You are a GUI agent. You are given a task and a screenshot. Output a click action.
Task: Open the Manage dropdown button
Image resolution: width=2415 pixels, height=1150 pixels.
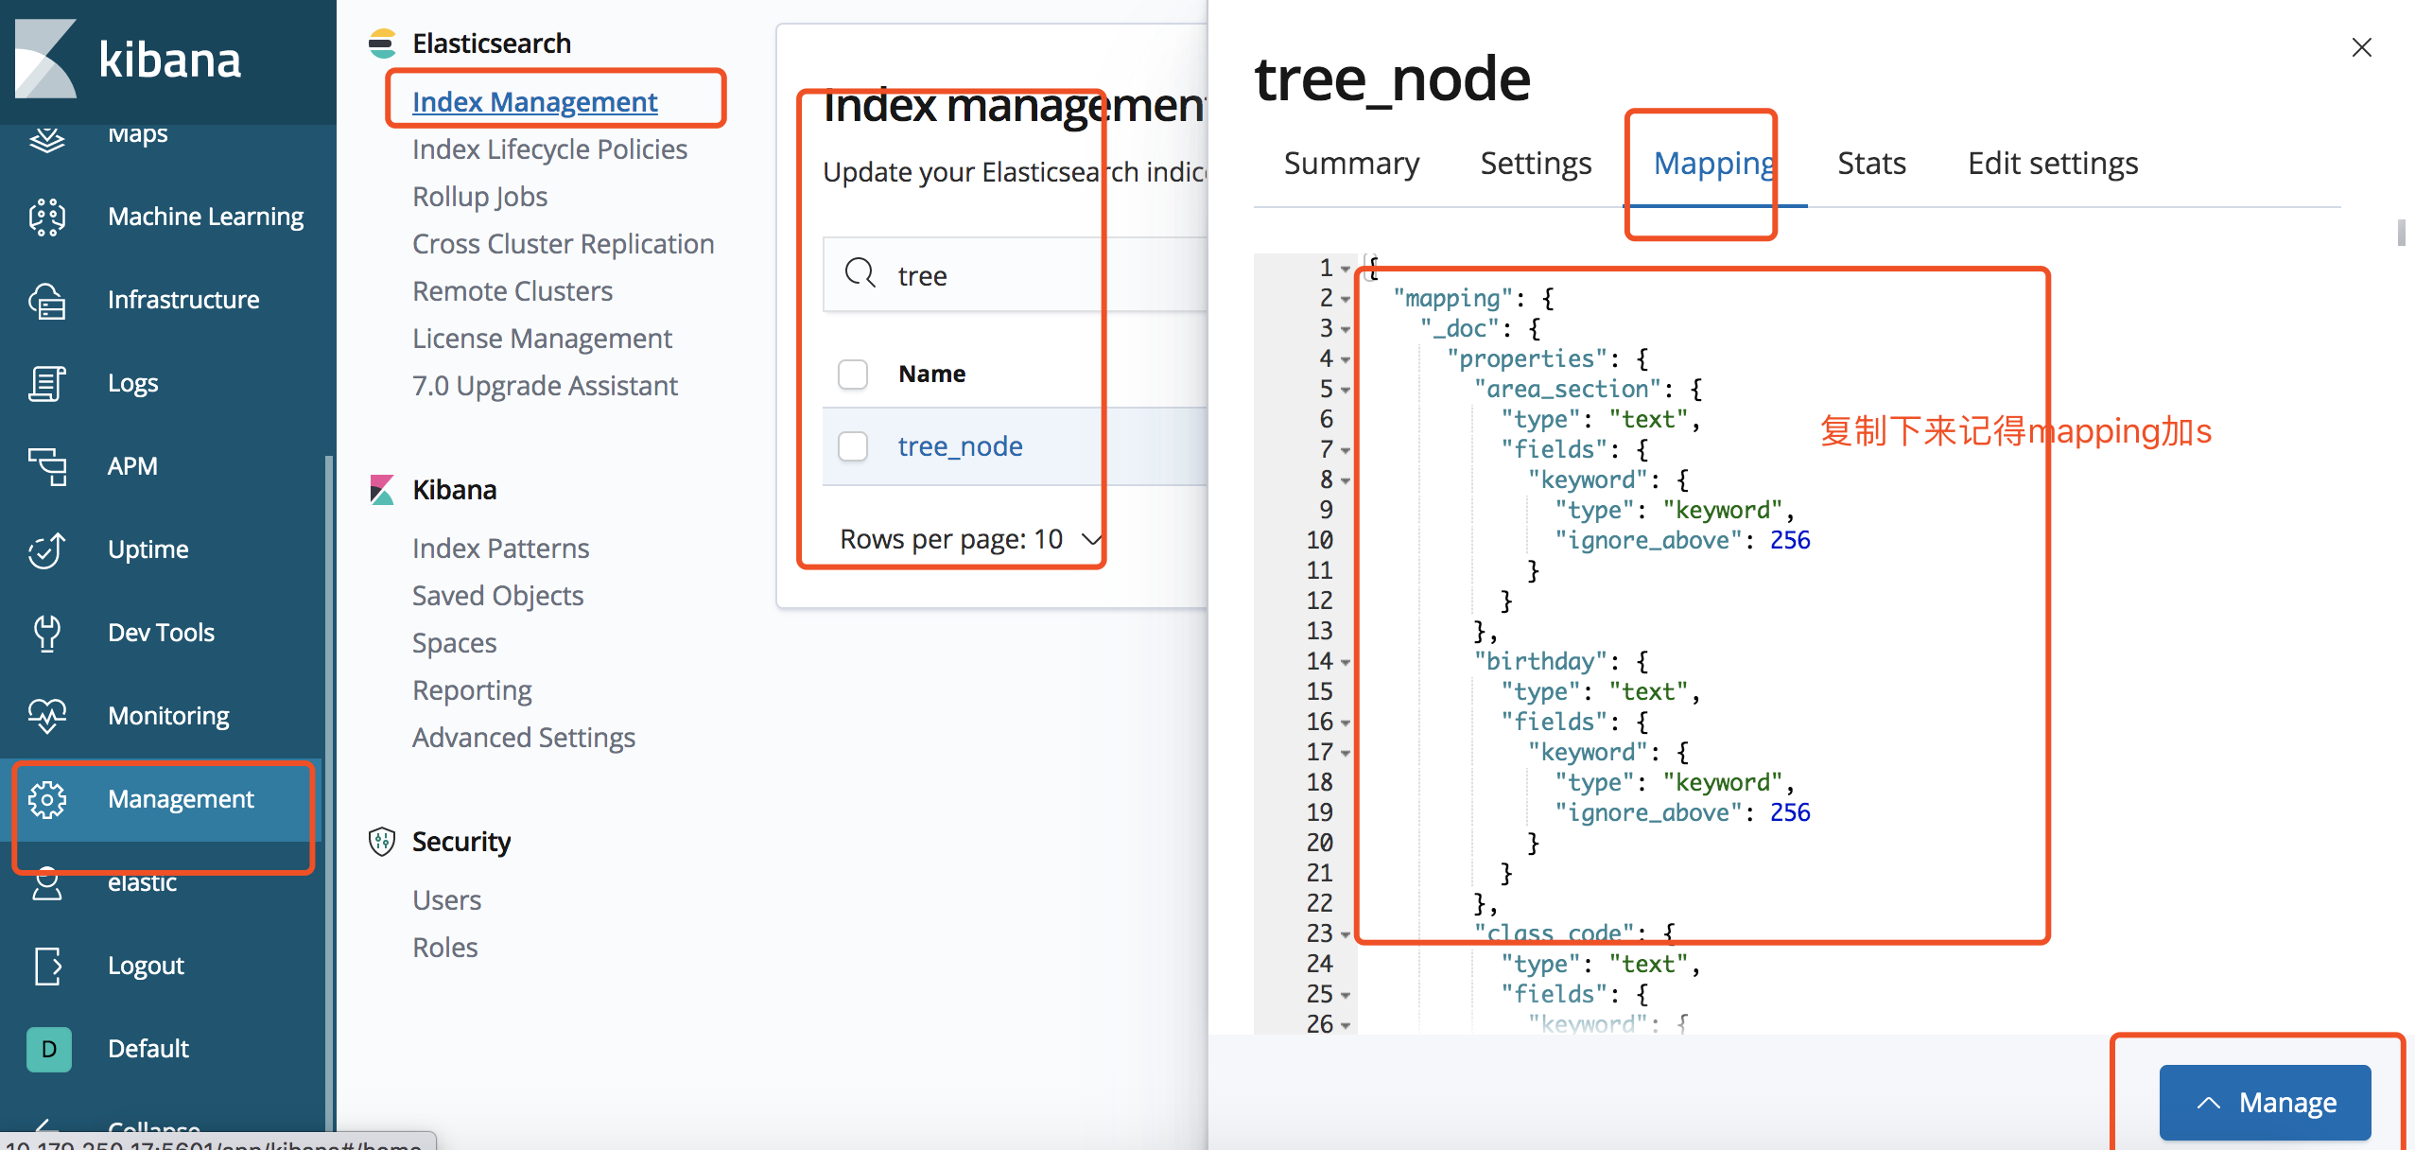click(x=2264, y=1102)
